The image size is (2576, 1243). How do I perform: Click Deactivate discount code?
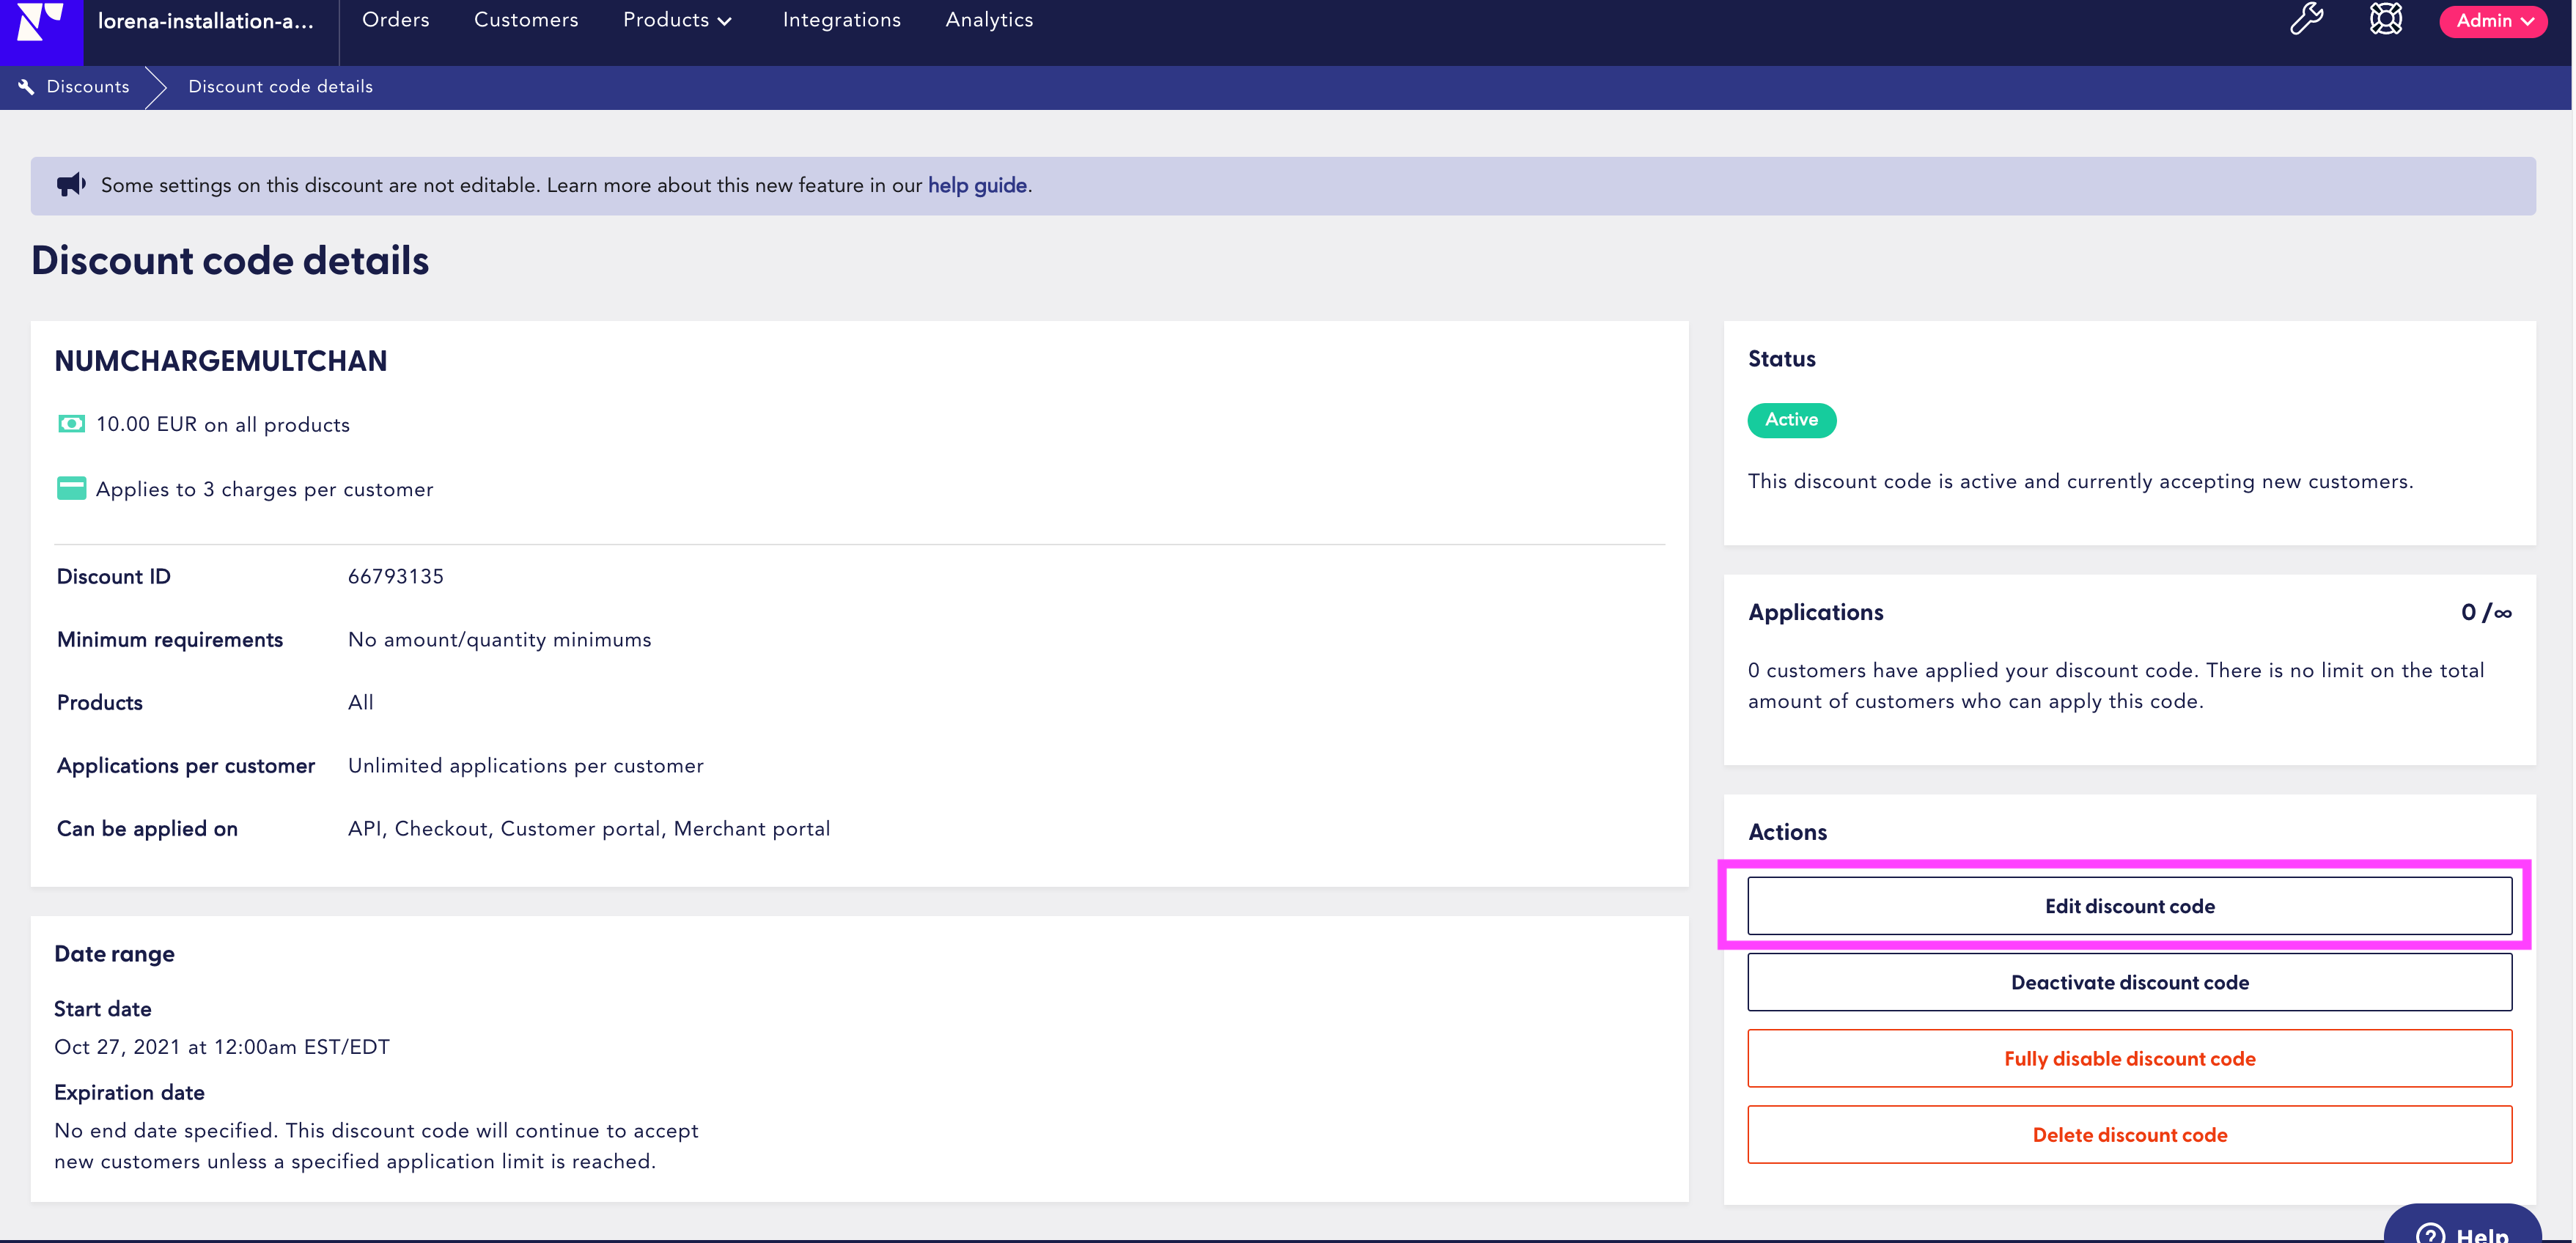click(2129, 982)
